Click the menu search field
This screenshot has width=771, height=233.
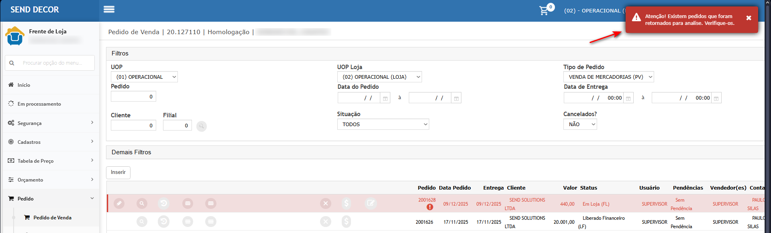pyautogui.click(x=52, y=63)
